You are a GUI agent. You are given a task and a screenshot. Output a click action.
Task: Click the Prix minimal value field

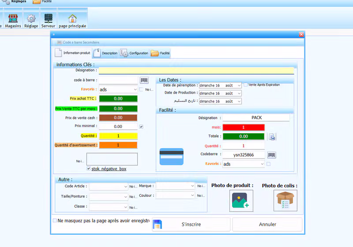click(x=118, y=127)
